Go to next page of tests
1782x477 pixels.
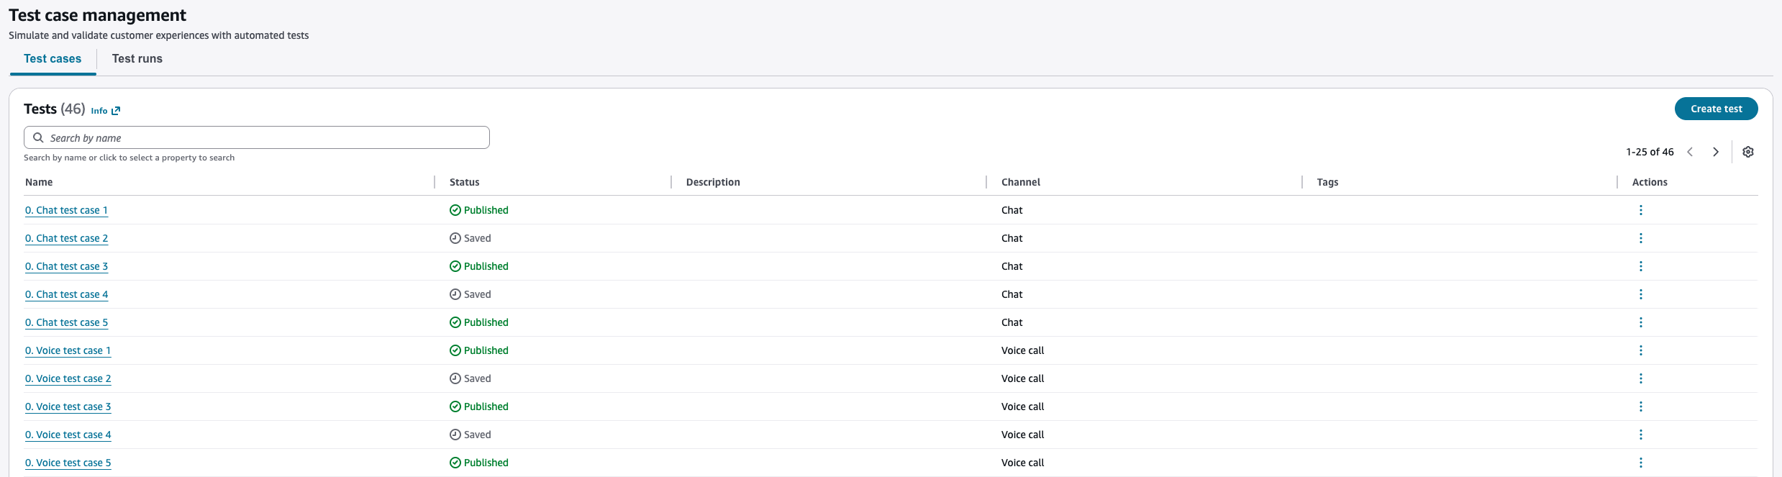(1716, 152)
